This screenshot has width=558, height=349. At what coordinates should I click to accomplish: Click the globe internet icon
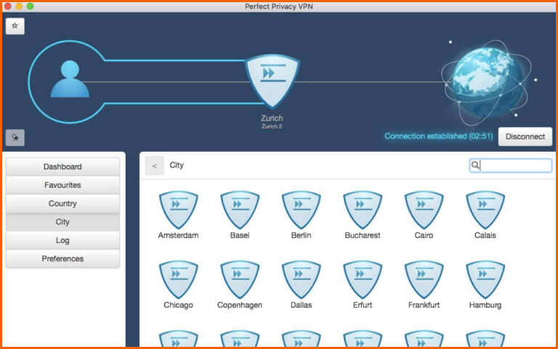click(x=486, y=83)
